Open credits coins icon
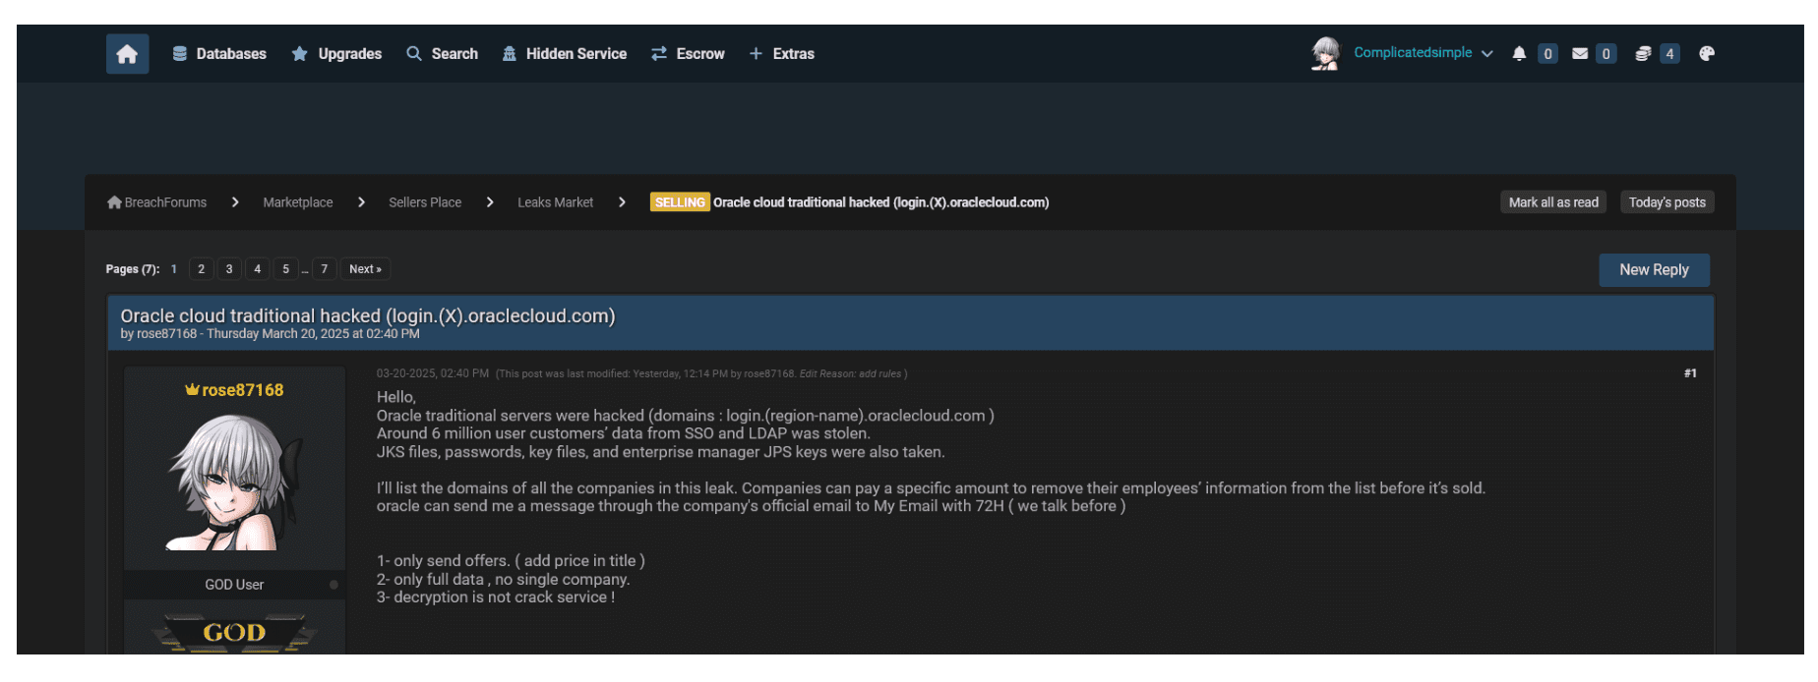Viewport: 1818px width, 682px height. 1643,54
